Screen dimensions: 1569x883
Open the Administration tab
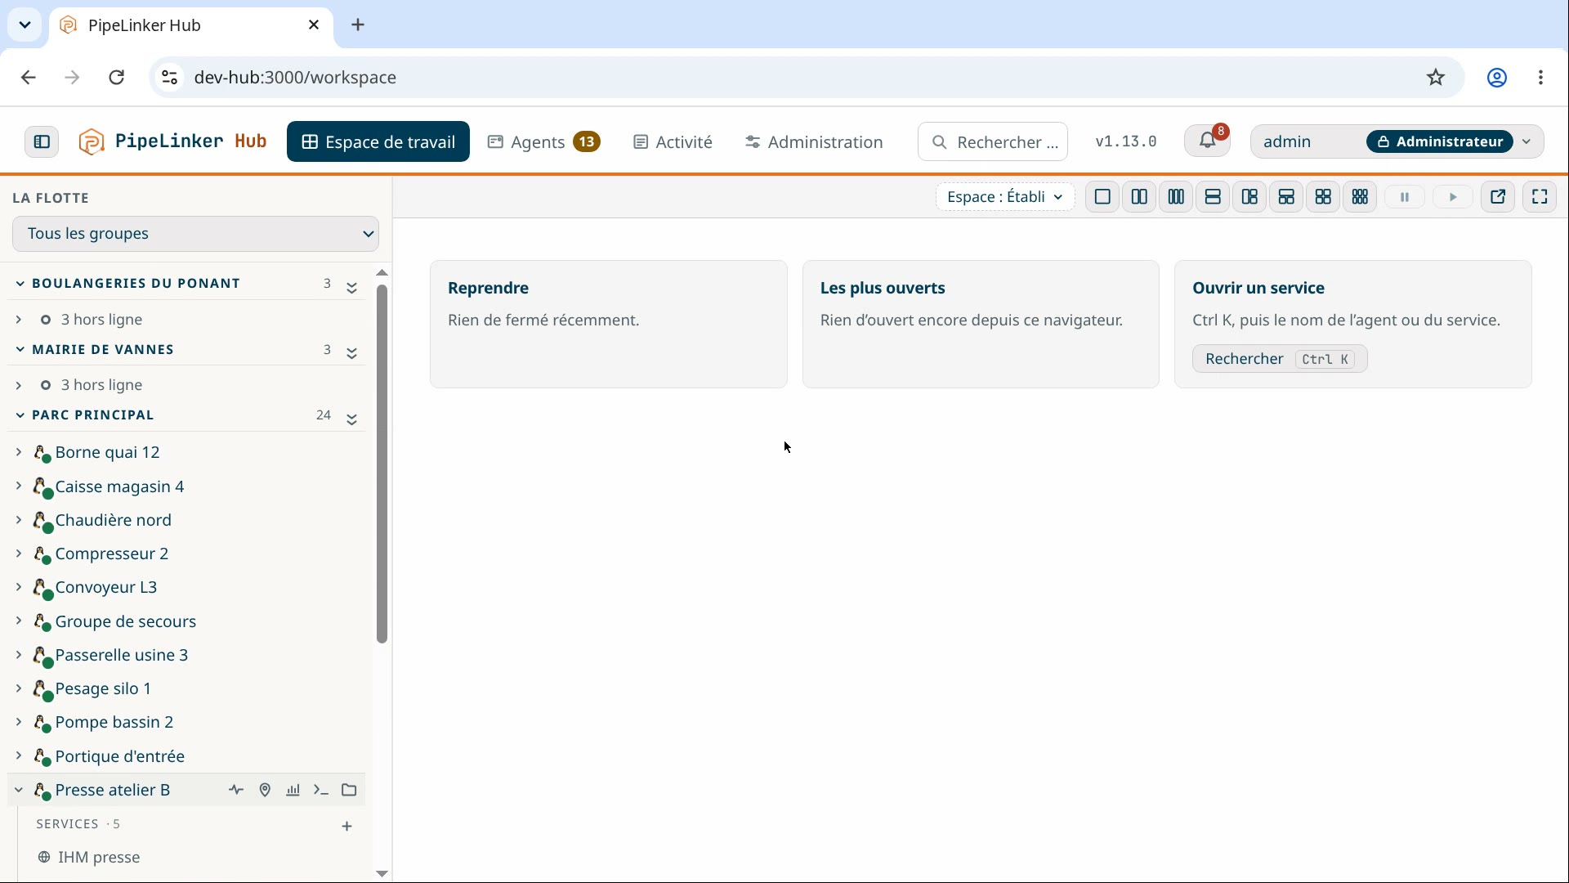tap(814, 142)
